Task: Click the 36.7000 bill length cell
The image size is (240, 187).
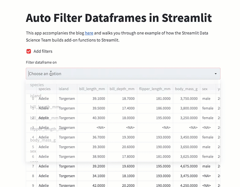Action: (x=92, y=137)
